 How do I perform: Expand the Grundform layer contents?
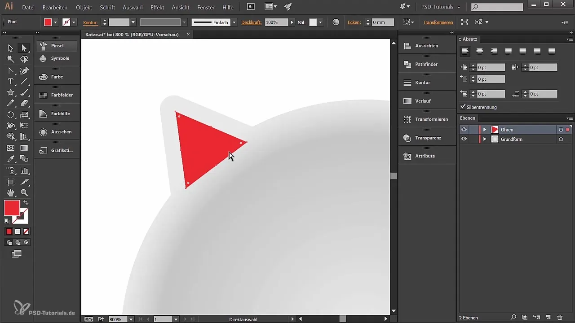[484, 139]
